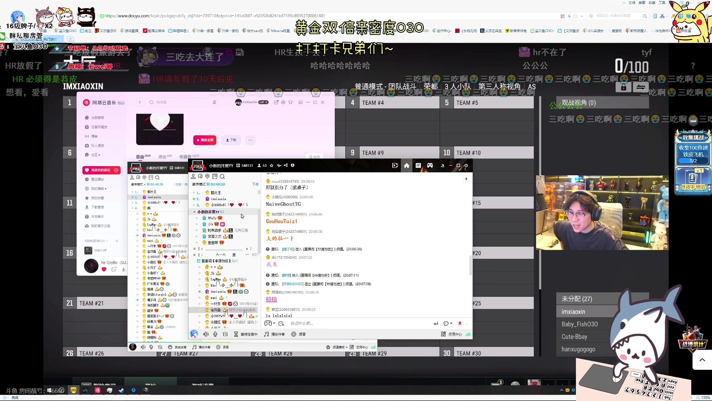Toggle the favorite star for channel 小新的开黑YY

[x=271, y=166]
